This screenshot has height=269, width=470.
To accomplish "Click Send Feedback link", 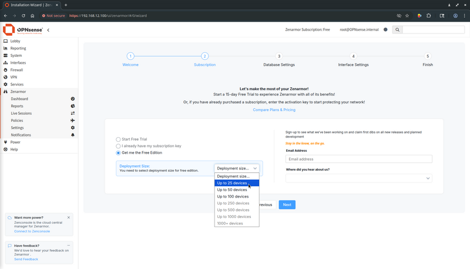I will (x=26, y=259).
